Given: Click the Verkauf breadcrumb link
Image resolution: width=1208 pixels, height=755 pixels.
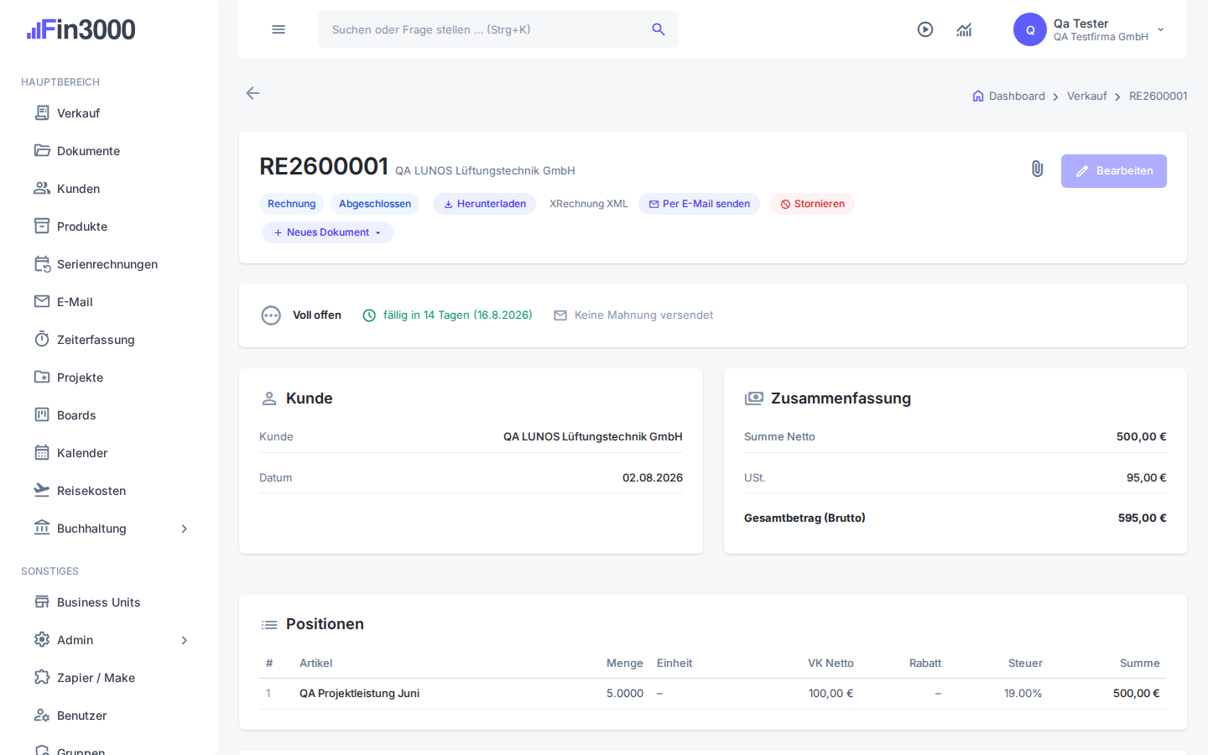Looking at the screenshot, I should [1087, 96].
